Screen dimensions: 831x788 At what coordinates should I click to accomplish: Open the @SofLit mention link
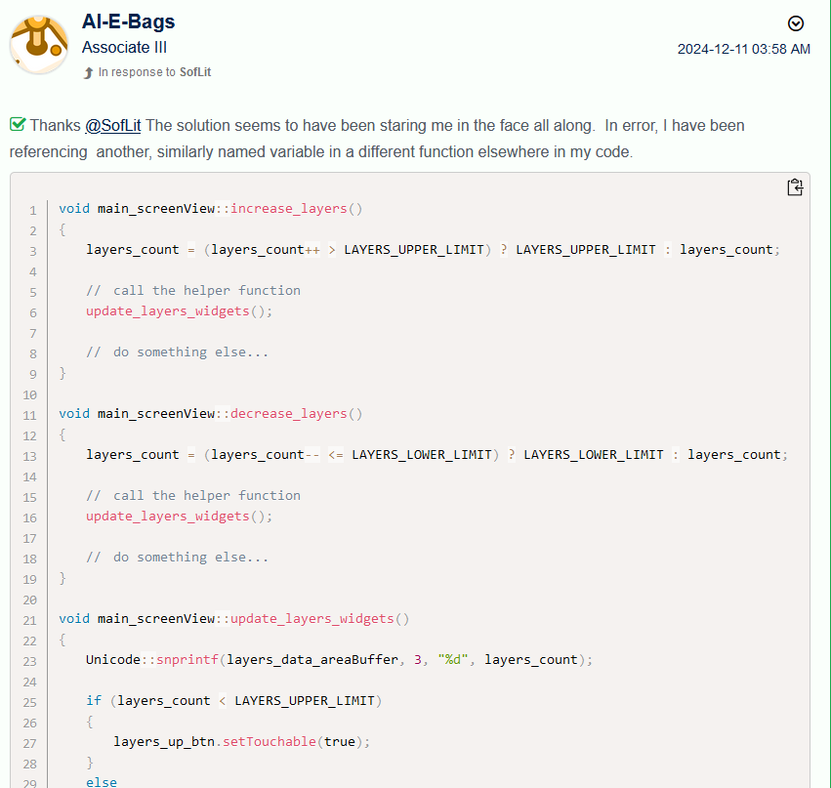pyautogui.click(x=112, y=125)
